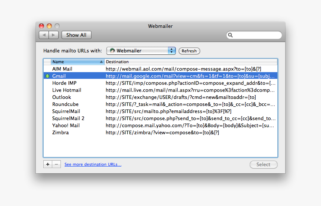Select the Live Hotmail row
The width and height of the screenshot is (321, 206).
pos(160,90)
